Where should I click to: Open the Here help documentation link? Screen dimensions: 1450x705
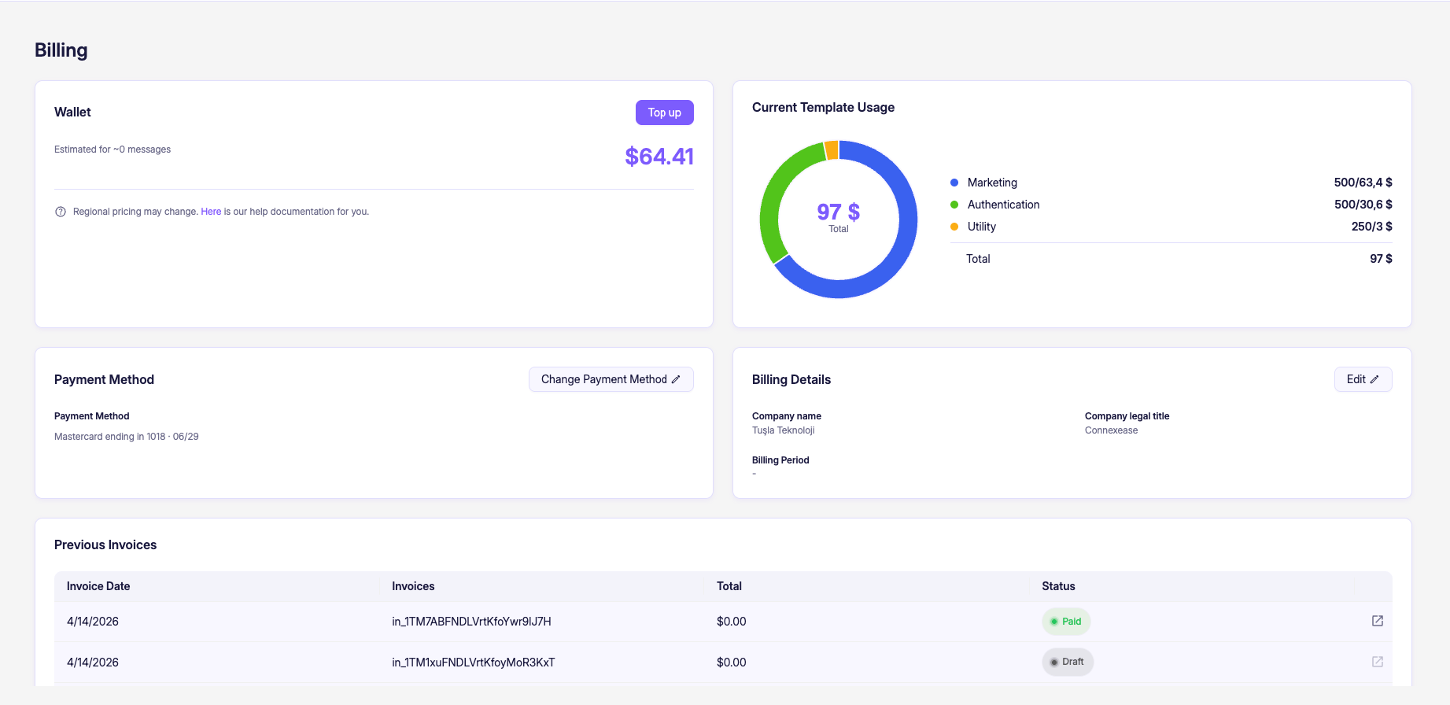[211, 212]
